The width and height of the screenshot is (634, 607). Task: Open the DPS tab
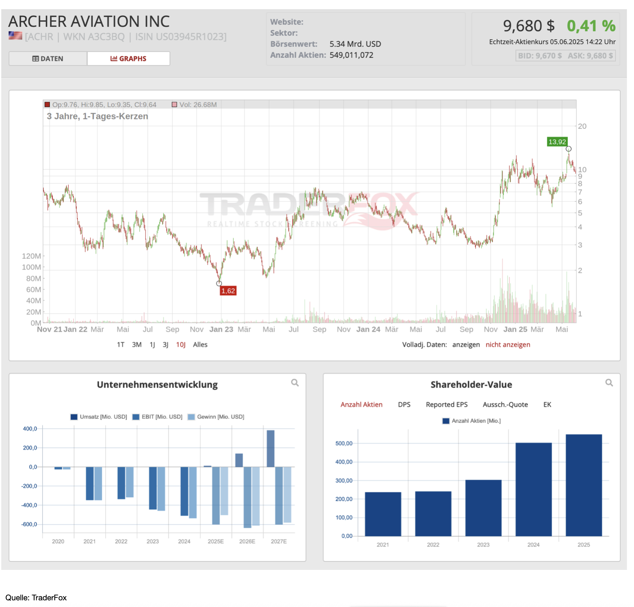[x=404, y=405]
